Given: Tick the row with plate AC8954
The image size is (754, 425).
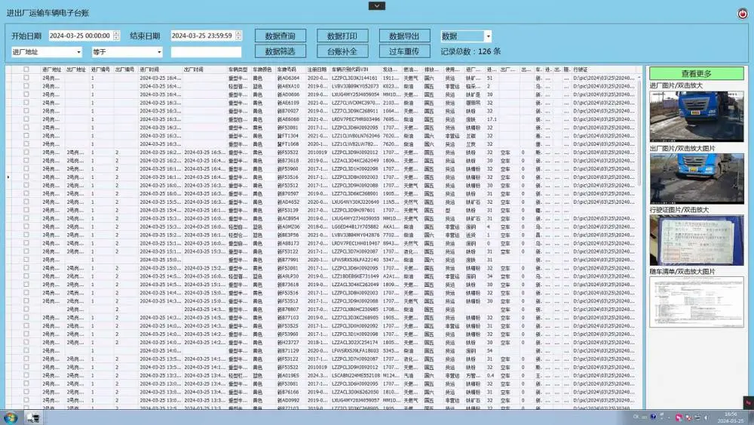Looking at the screenshot, I should pyautogui.click(x=26, y=218).
